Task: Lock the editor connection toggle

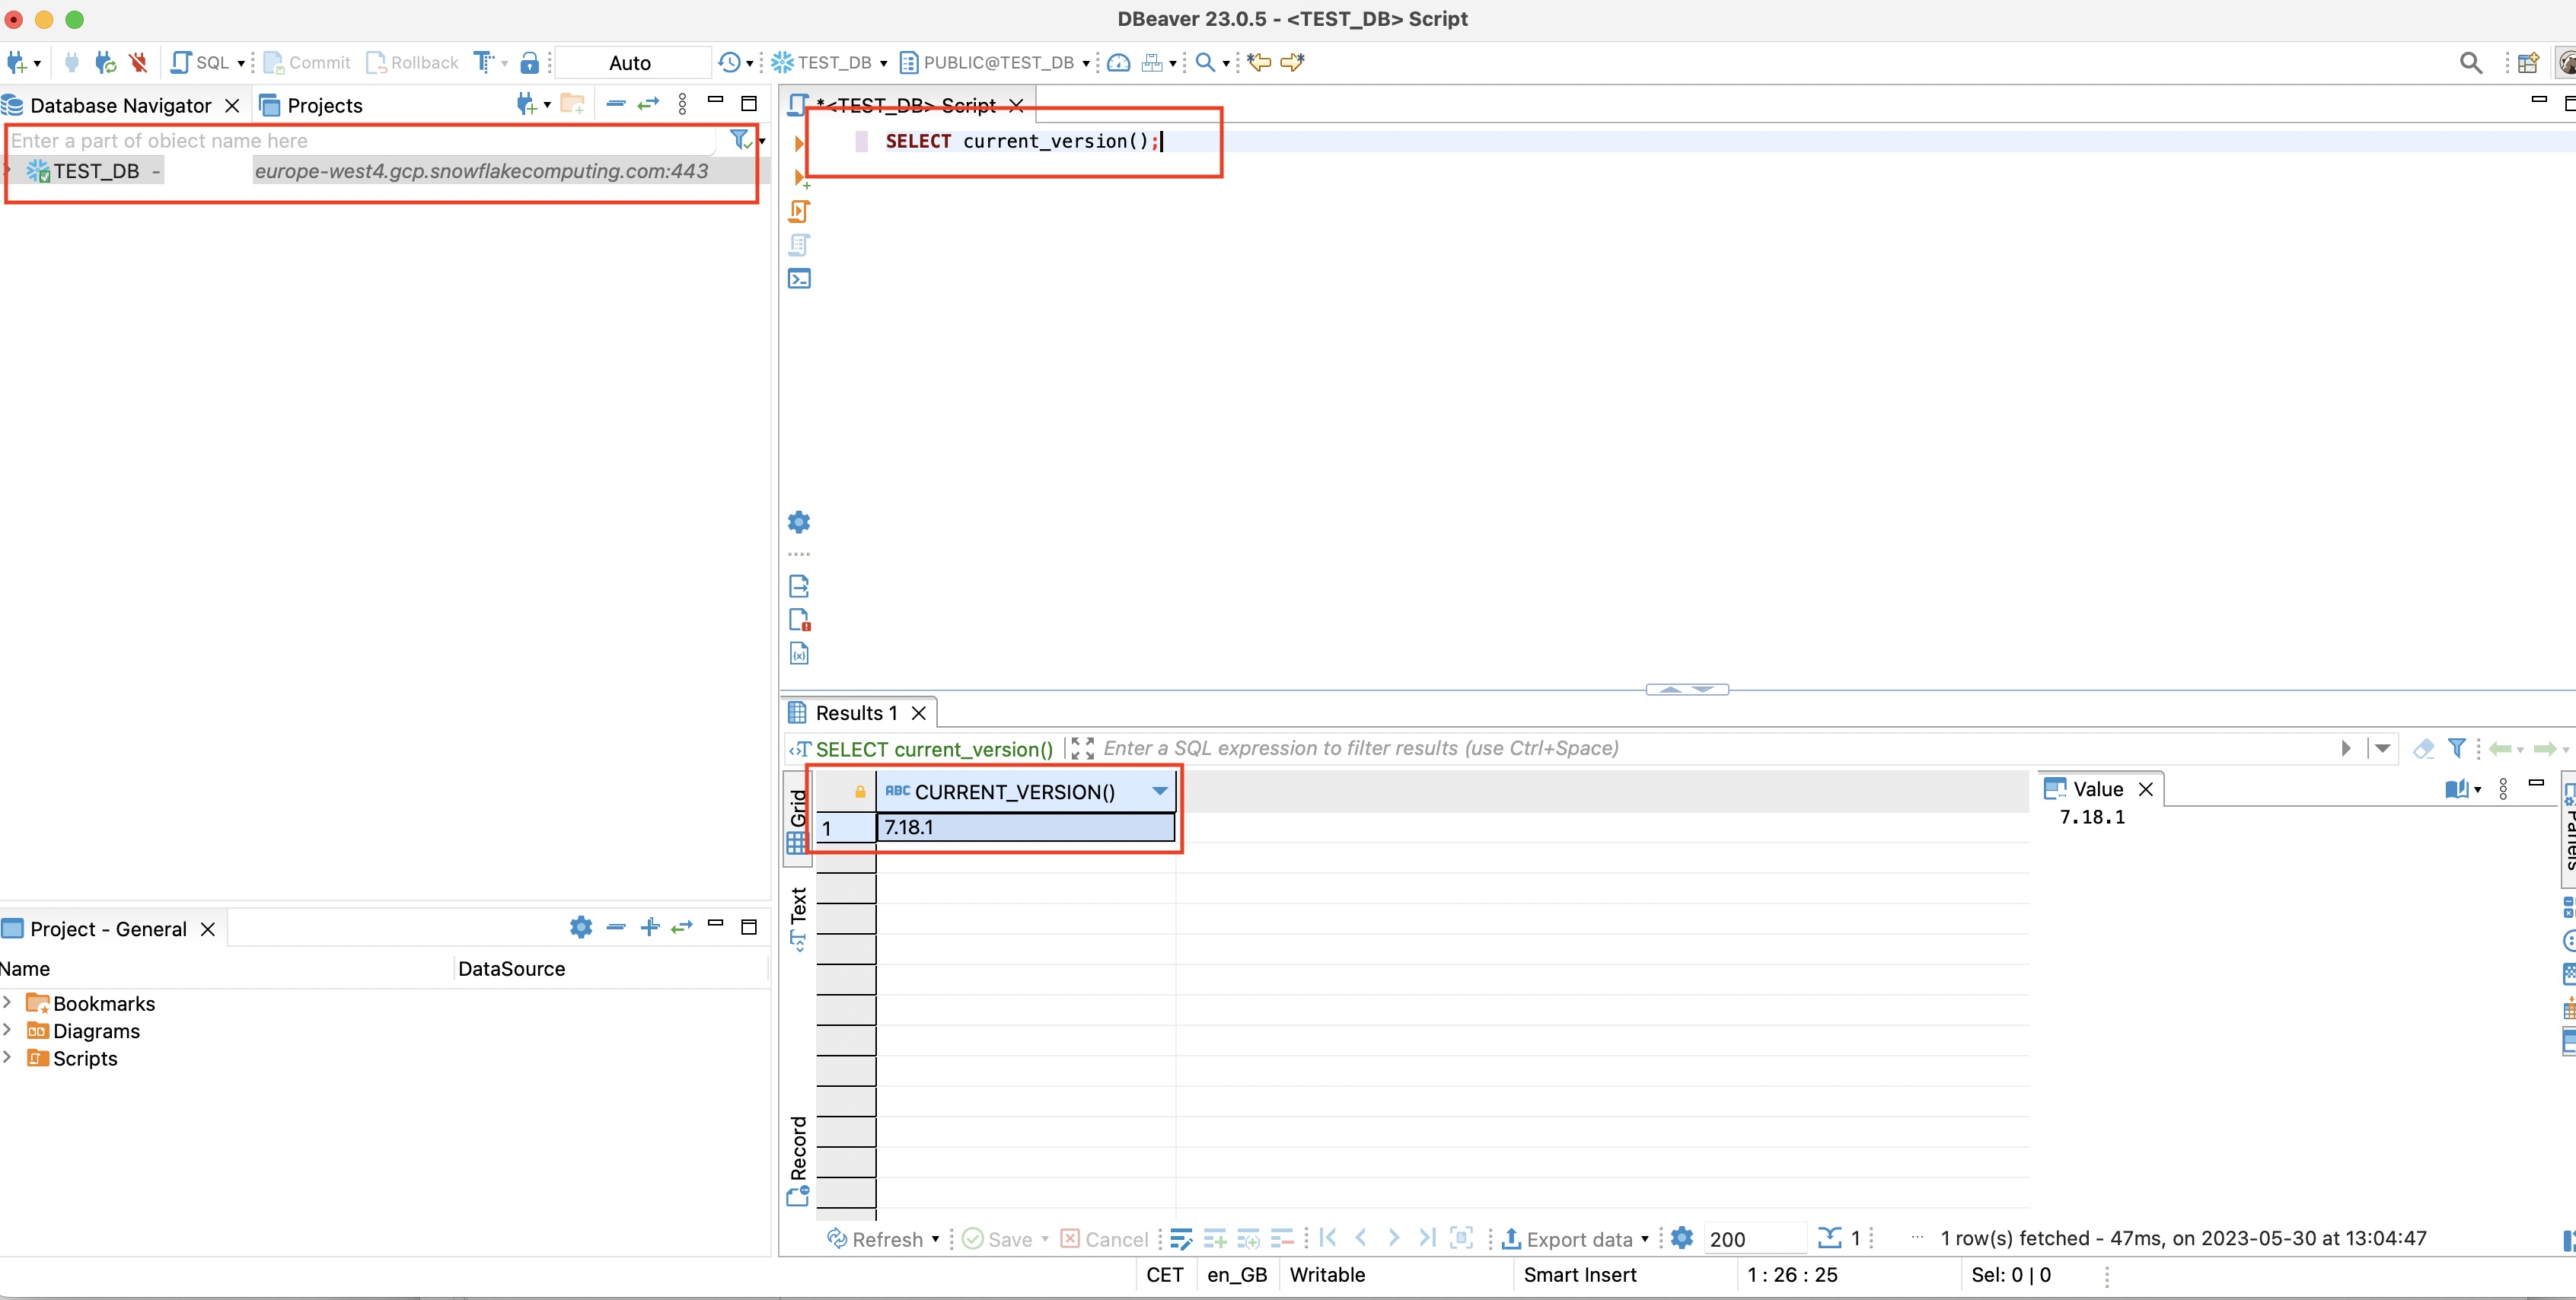Action: point(531,62)
